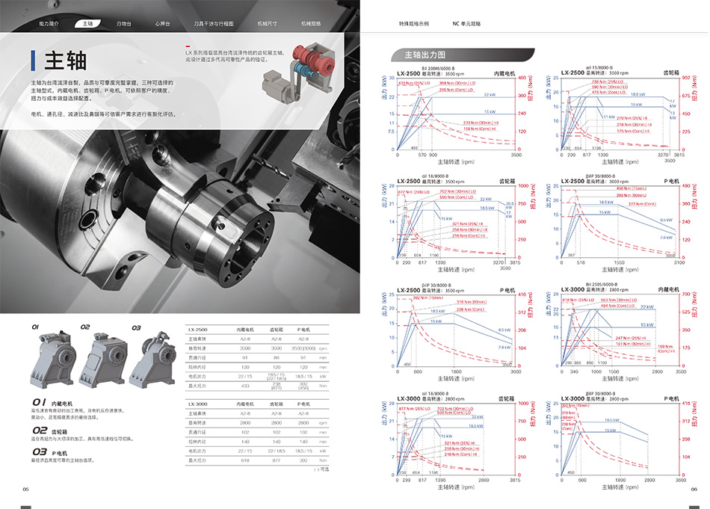Screen dimensions: 710x509
Task: Select the 机械尺寸 navigation tab
Action: pyautogui.click(x=267, y=24)
